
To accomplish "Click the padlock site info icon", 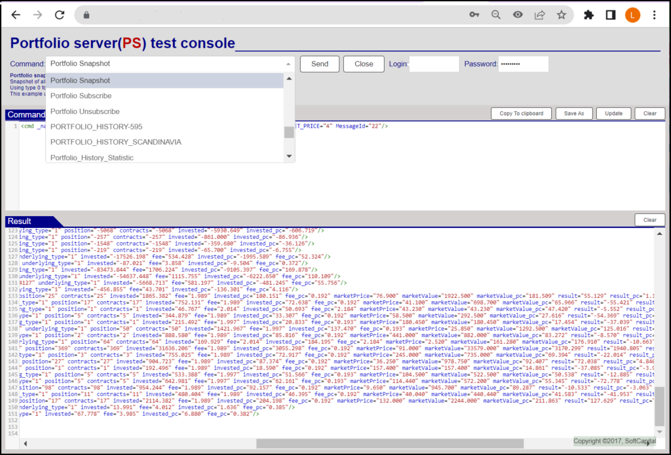I will click(x=86, y=16).
